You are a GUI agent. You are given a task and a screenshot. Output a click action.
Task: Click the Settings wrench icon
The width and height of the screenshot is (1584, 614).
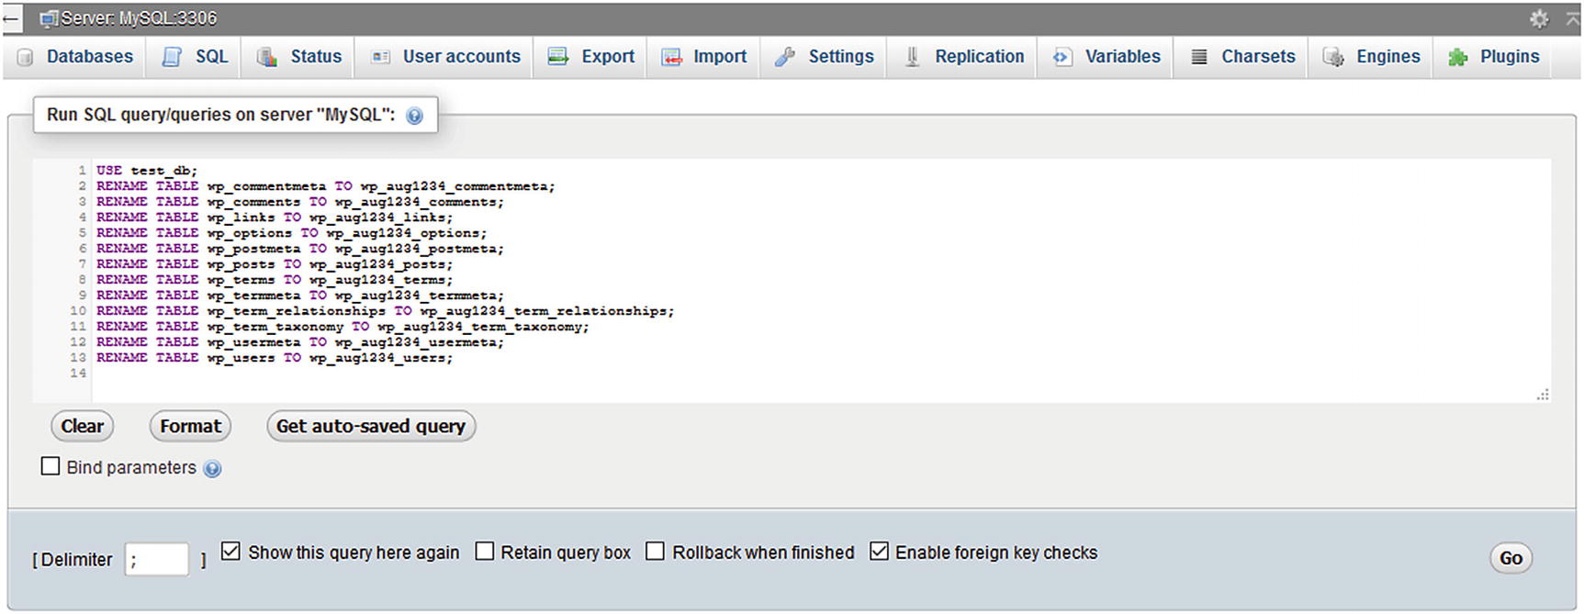(x=785, y=57)
